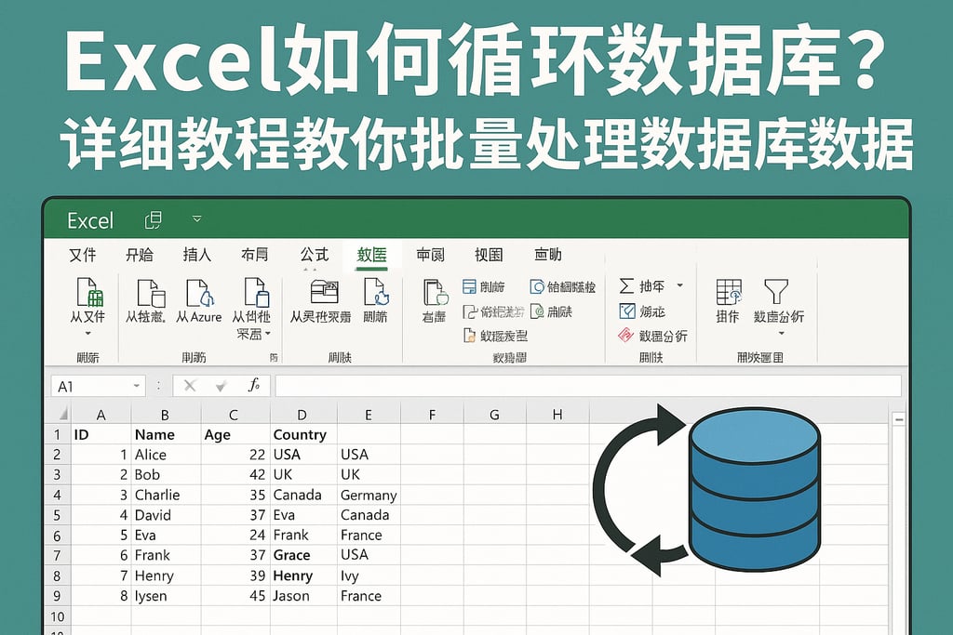The image size is (953, 635).
Task: Select the age cell showing 24
Action: click(x=235, y=536)
